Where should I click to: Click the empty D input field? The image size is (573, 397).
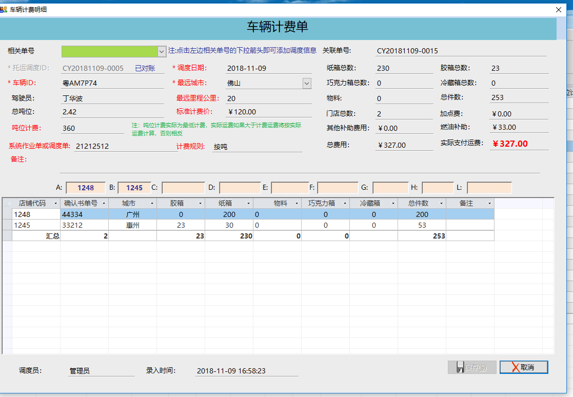tap(240, 188)
